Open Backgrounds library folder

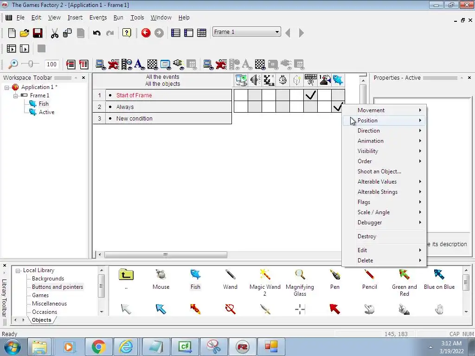48,279
